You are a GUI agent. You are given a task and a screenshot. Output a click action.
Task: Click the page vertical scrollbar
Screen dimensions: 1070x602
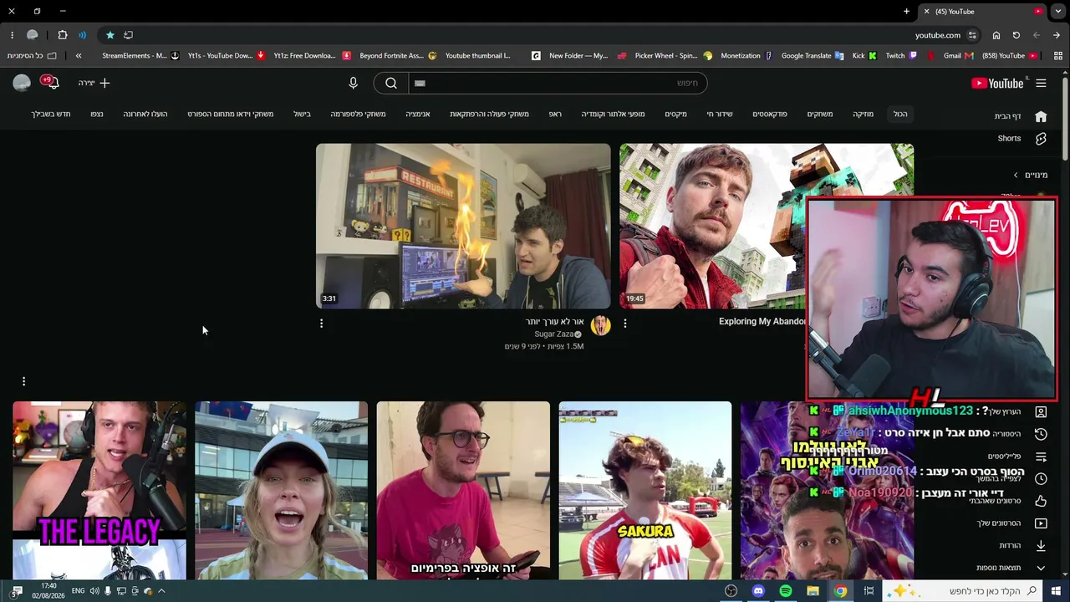1065,117
